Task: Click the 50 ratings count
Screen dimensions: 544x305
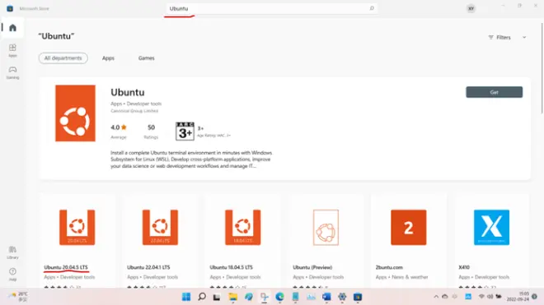Action: click(x=152, y=127)
